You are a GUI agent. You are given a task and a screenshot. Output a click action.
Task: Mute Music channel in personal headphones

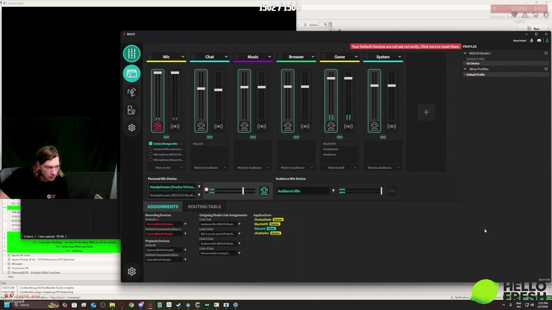(244, 126)
